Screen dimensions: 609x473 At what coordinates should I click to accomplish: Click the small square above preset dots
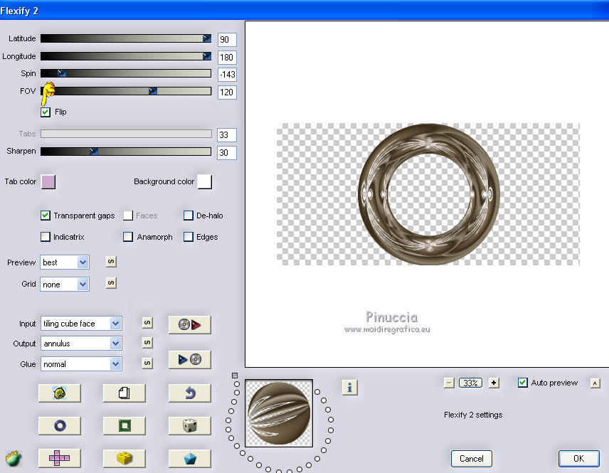click(235, 376)
